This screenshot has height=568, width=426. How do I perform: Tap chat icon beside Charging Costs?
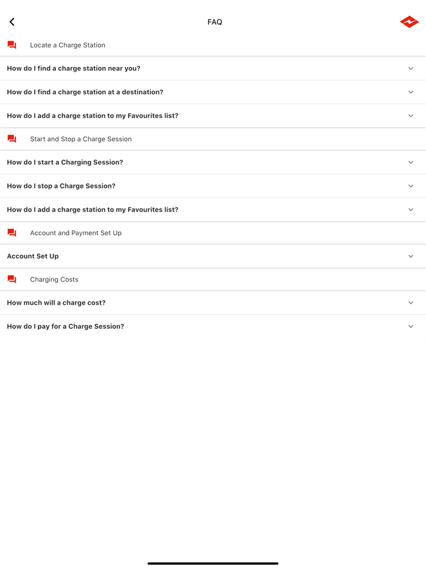tap(12, 280)
